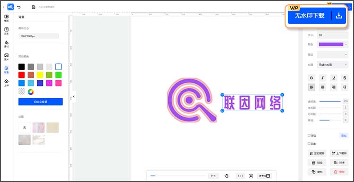Click the blue logo icon at top left

[10, 7]
